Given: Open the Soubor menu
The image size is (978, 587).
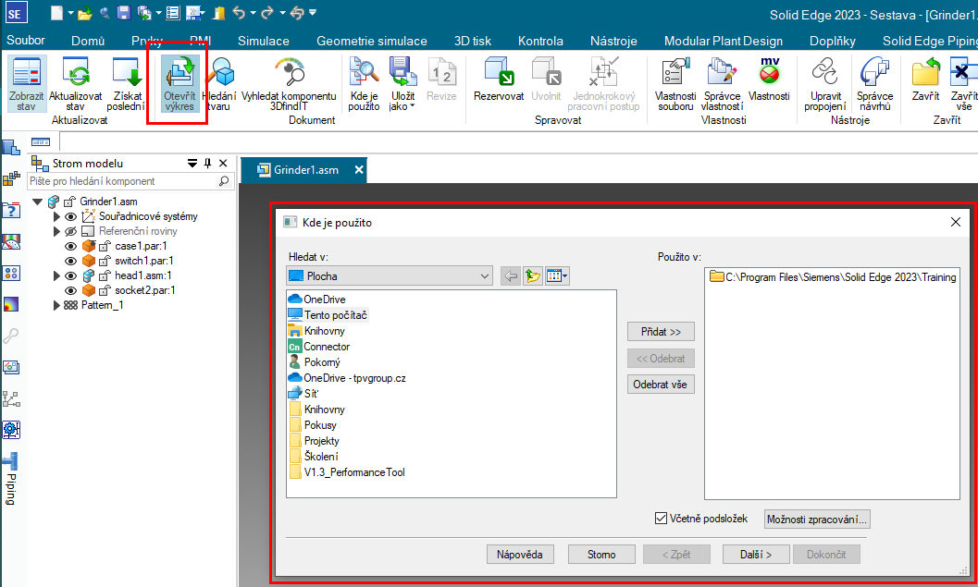Looking at the screenshot, I should (26, 41).
